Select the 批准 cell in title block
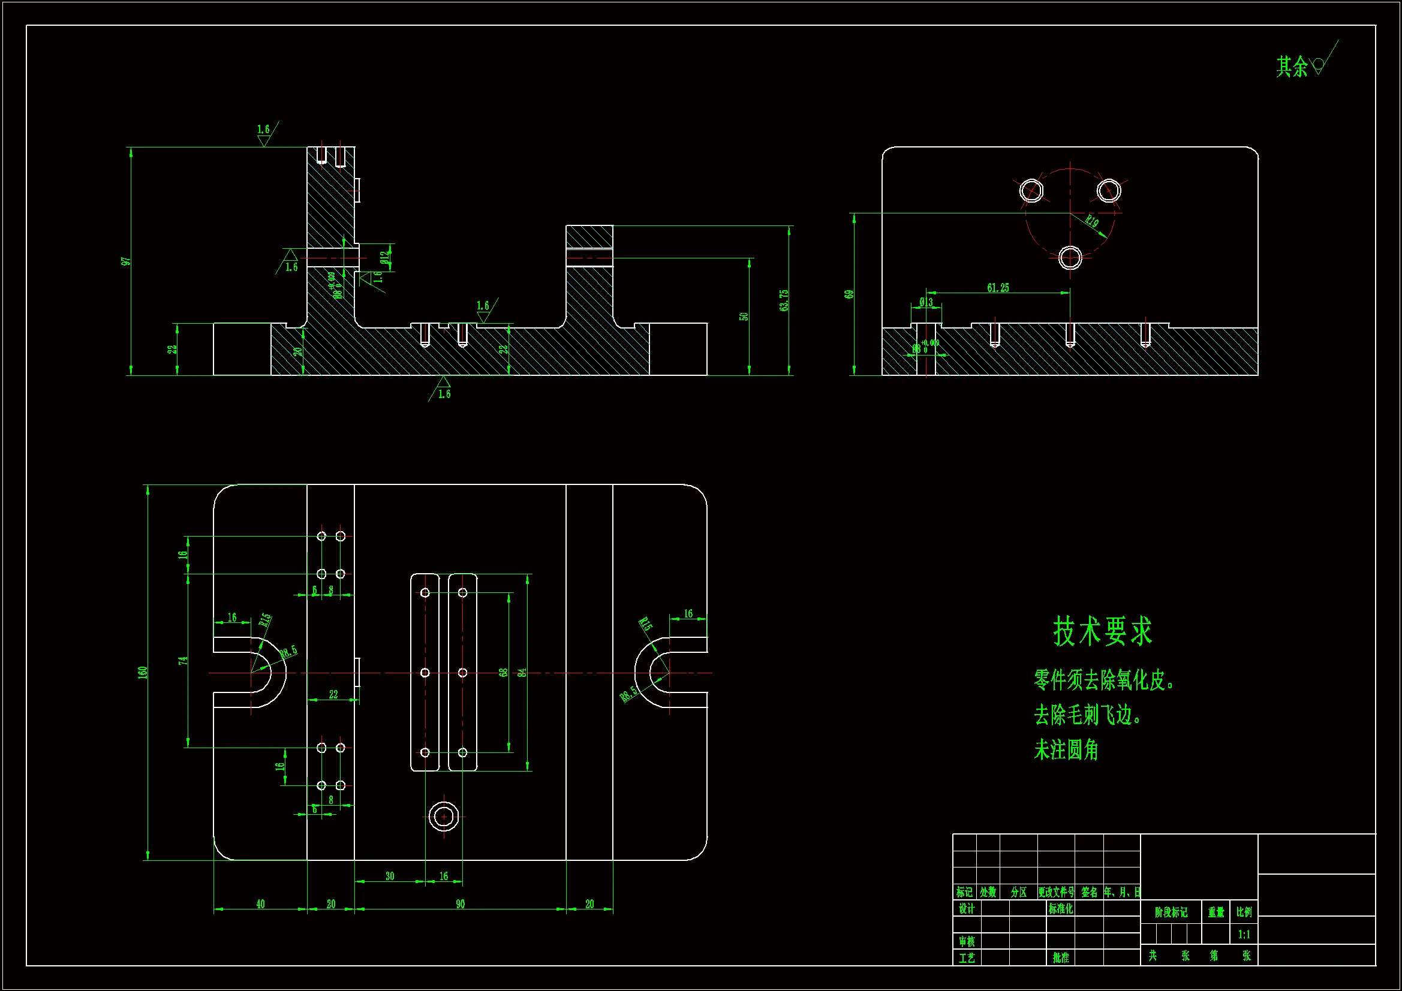The image size is (1402, 991). coord(1061,957)
